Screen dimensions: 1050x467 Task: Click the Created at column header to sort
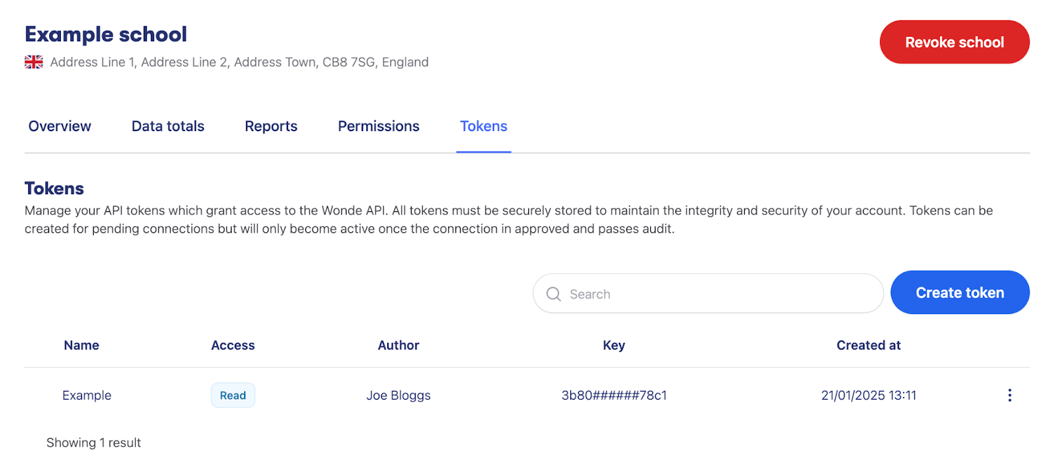[x=868, y=345]
